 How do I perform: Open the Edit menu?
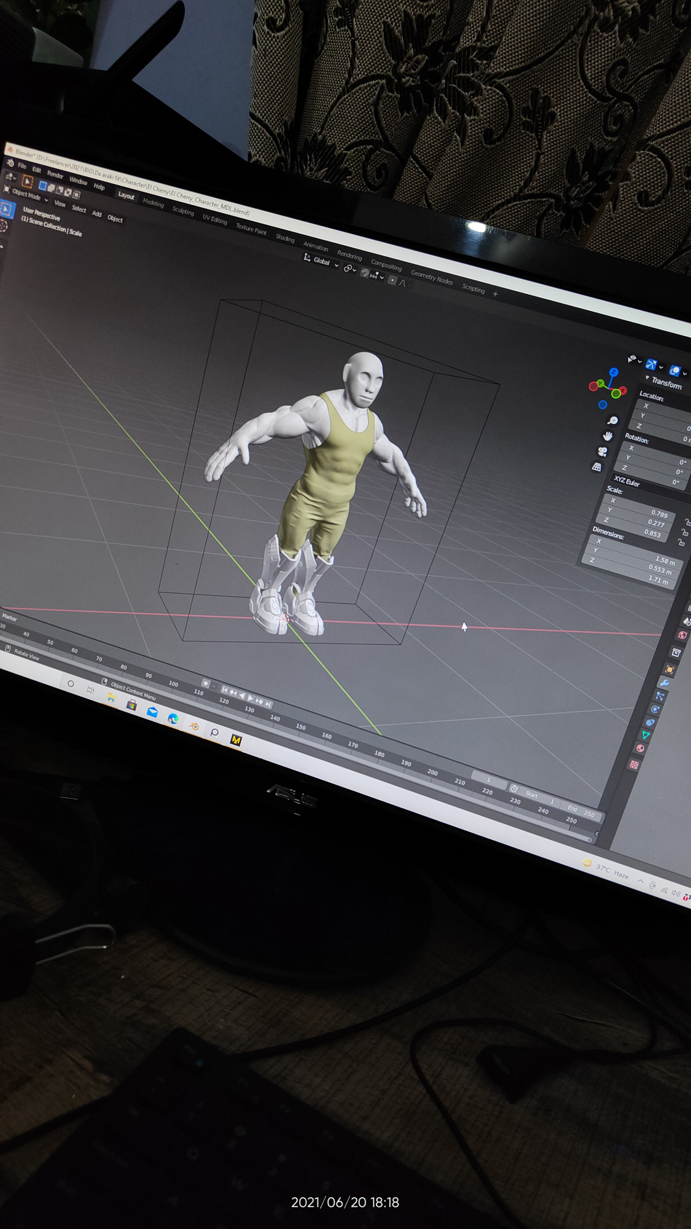click(37, 170)
